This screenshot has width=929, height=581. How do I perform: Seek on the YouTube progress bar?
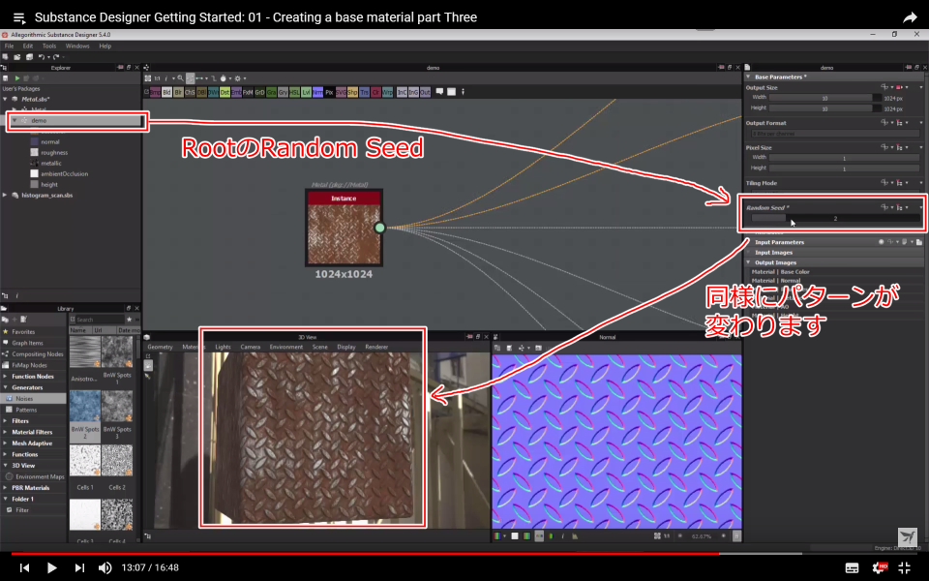click(464, 554)
